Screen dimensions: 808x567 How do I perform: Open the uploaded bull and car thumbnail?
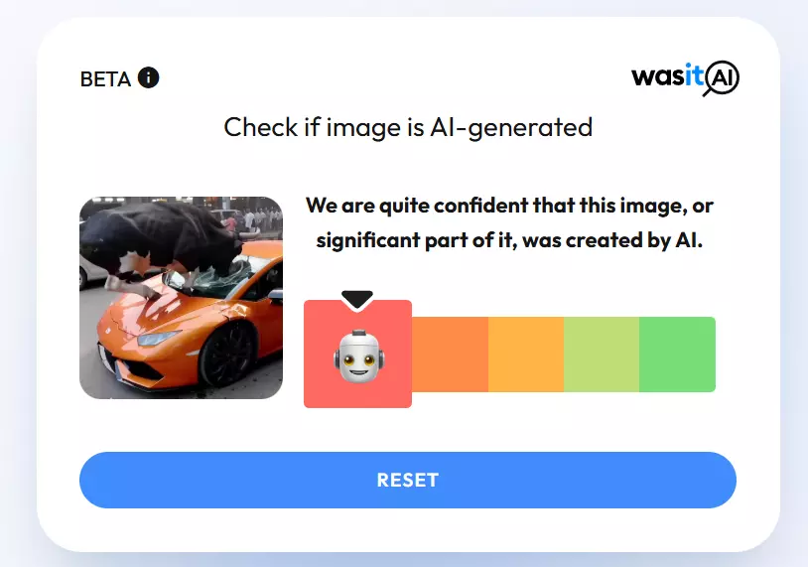coord(181,298)
